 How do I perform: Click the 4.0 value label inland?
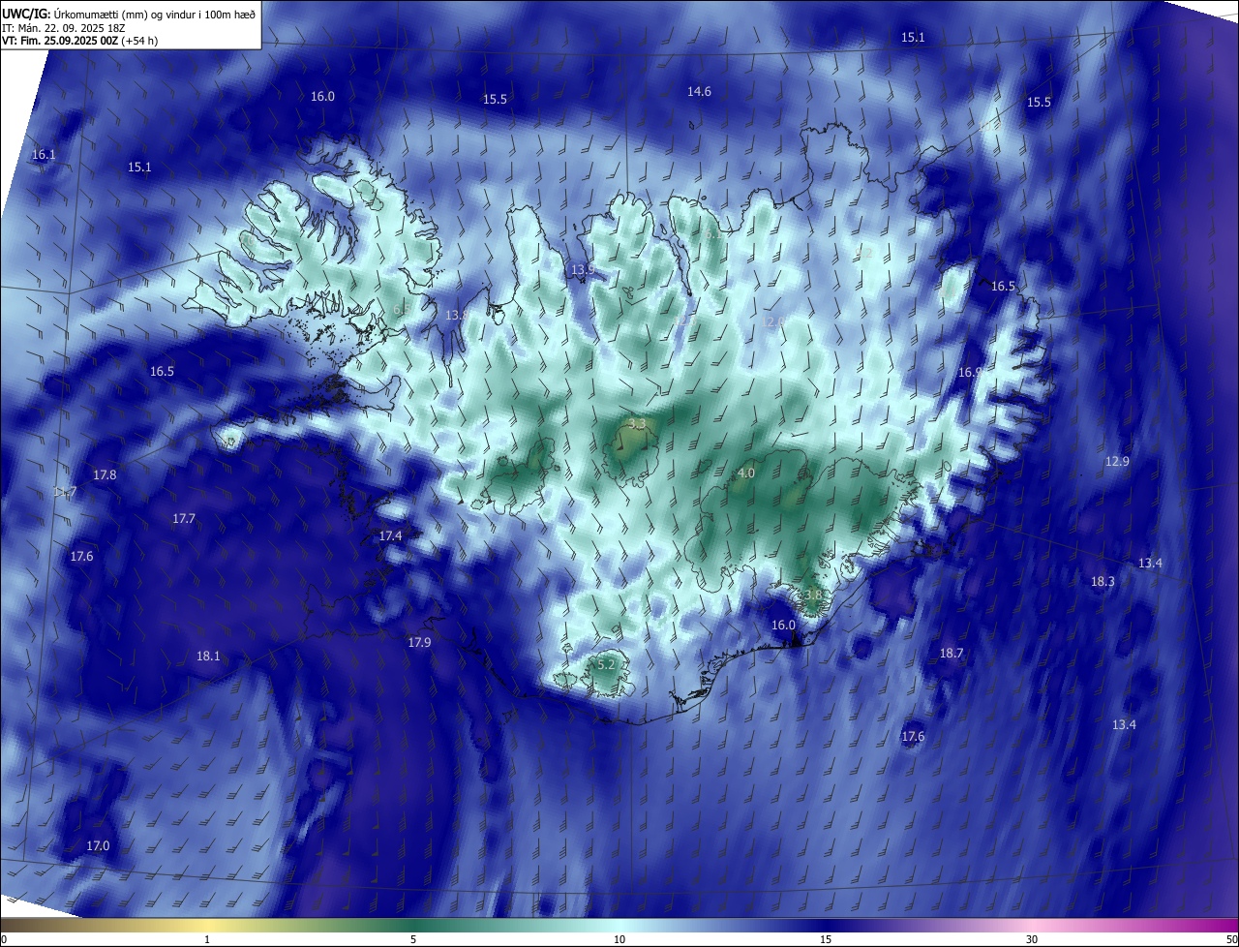pyautogui.click(x=745, y=473)
